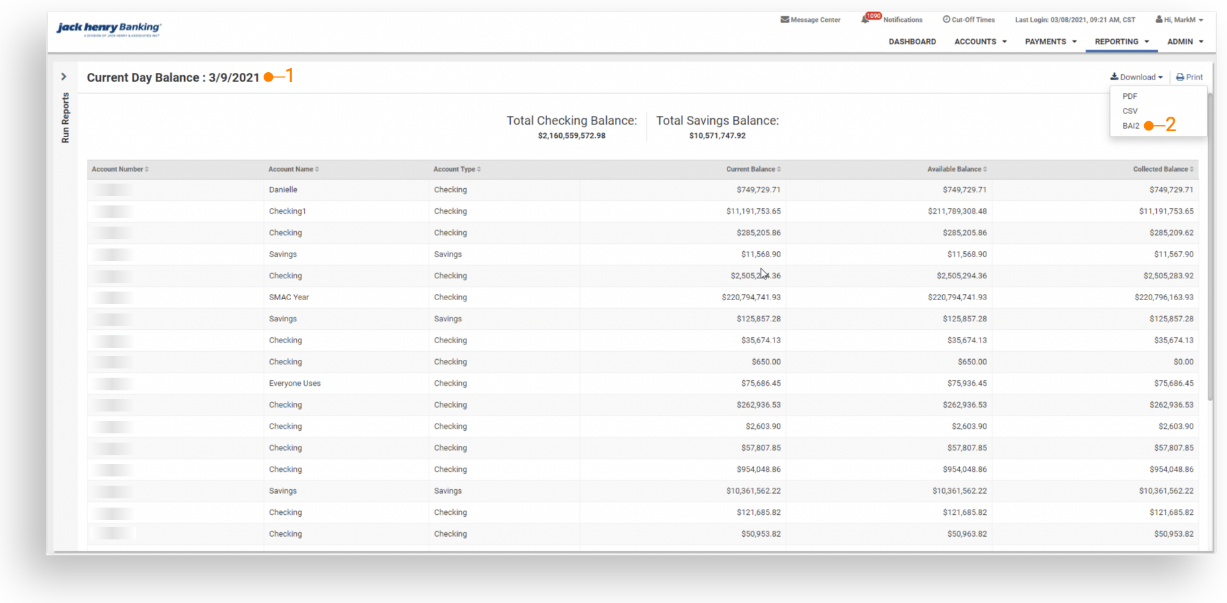This screenshot has height=603, width=1227.
Task: Select BAI2 download option
Action: 1131,126
